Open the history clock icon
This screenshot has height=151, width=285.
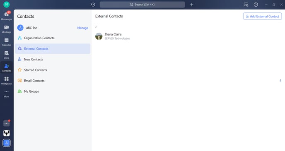(93, 5)
